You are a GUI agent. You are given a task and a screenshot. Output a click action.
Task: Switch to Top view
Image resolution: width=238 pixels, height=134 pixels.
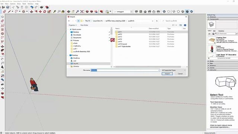click(x=141, y=12)
